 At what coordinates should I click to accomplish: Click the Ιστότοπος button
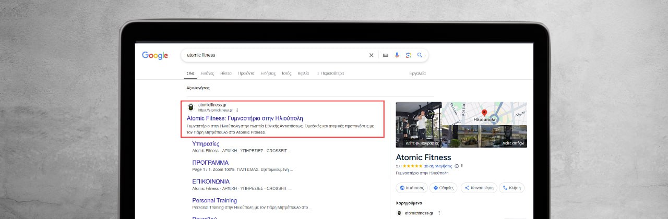(x=412, y=188)
